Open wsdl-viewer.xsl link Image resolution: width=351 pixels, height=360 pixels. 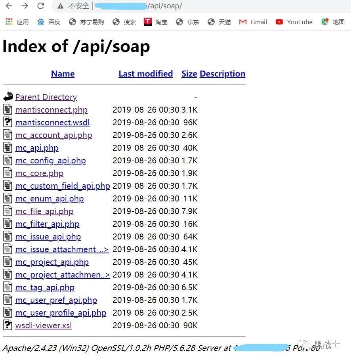tap(44, 326)
